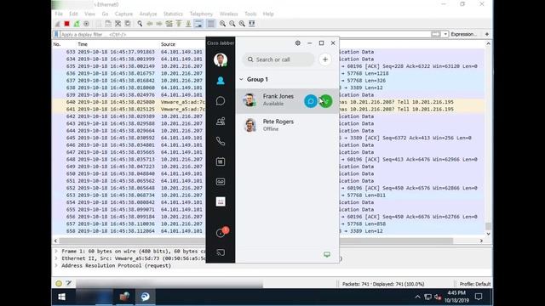Stop capturing packets red square button
This screenshot has height=306, width=545.
click(x=67, y=24)
